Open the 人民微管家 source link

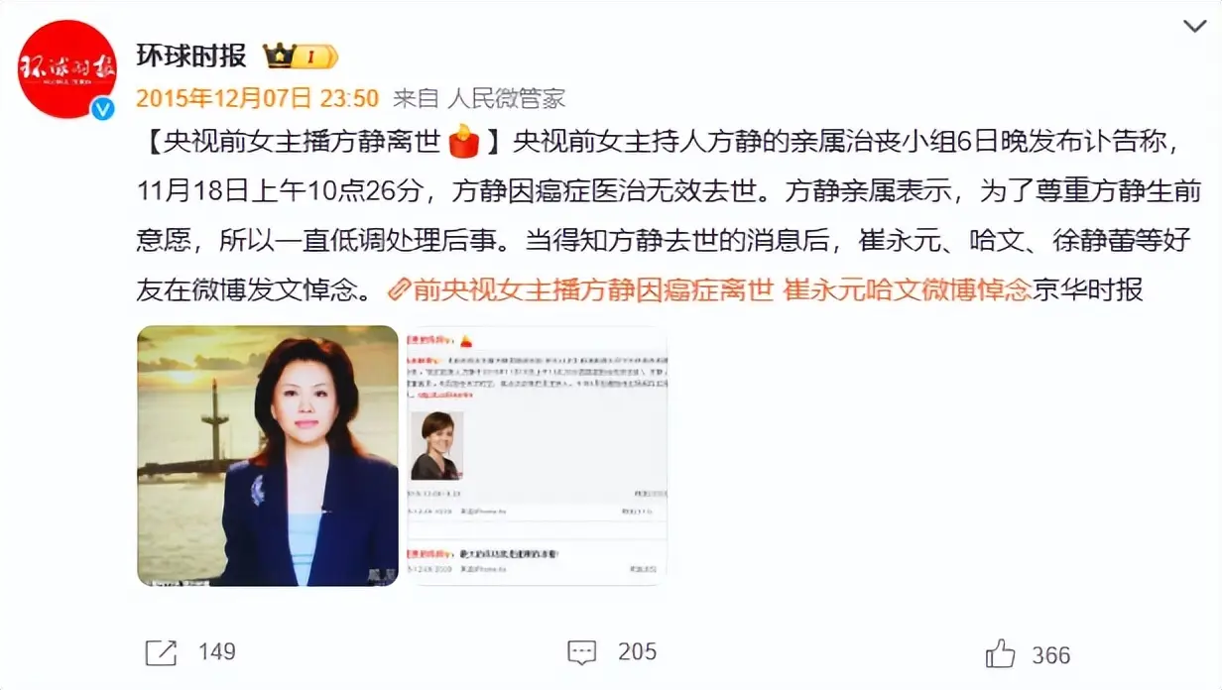507,98
